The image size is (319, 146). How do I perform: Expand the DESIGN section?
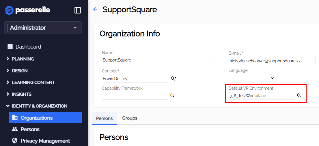[x=20, y=71]
